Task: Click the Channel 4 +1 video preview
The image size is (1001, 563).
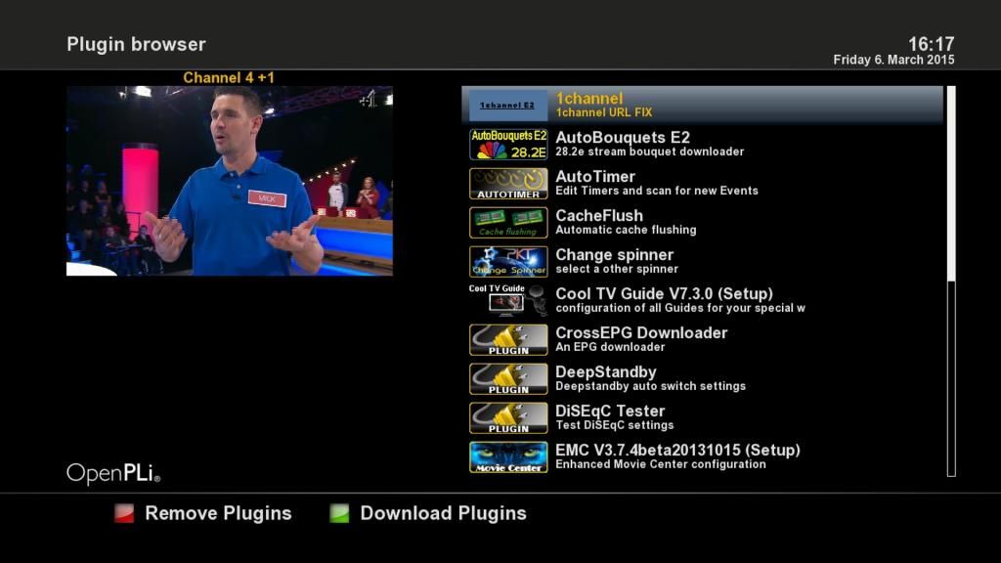Action: [x=230, y=181]
